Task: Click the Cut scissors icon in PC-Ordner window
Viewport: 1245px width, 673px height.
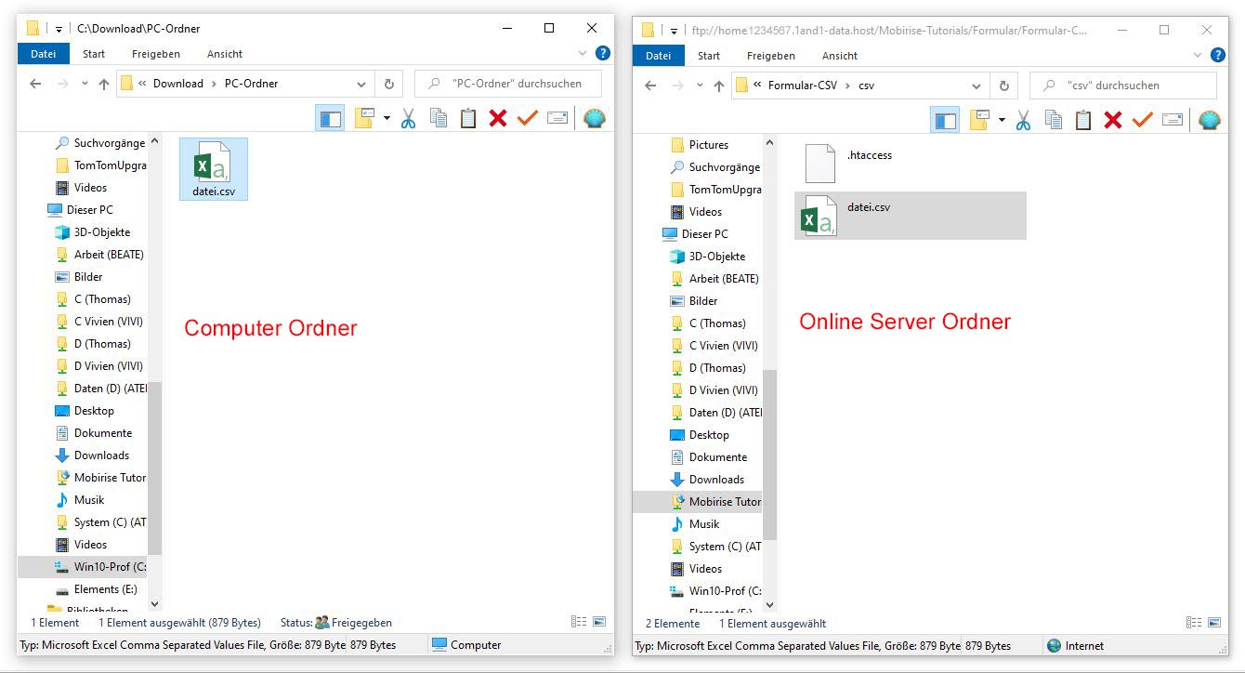Action: 408,118
